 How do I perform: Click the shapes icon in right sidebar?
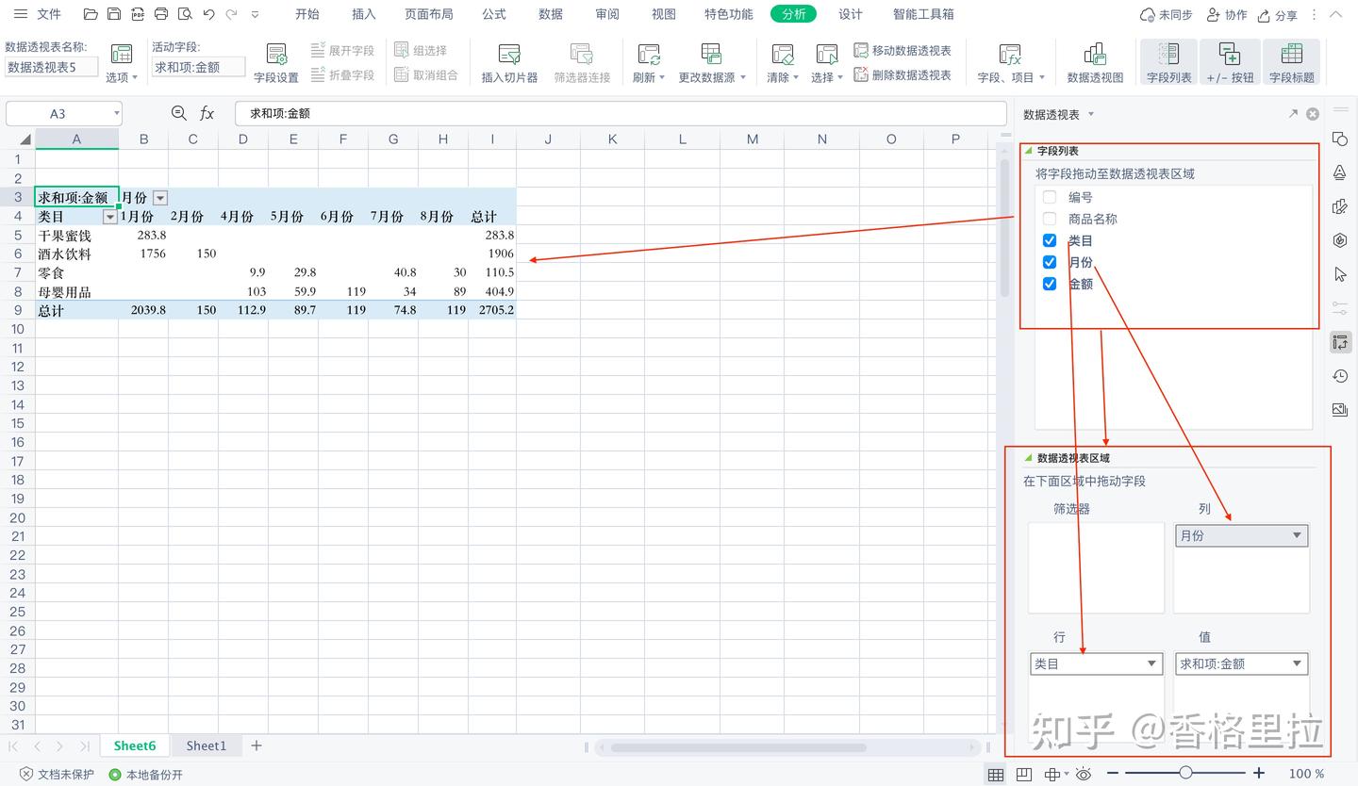pyautogui.click(x=1340, y=139)
